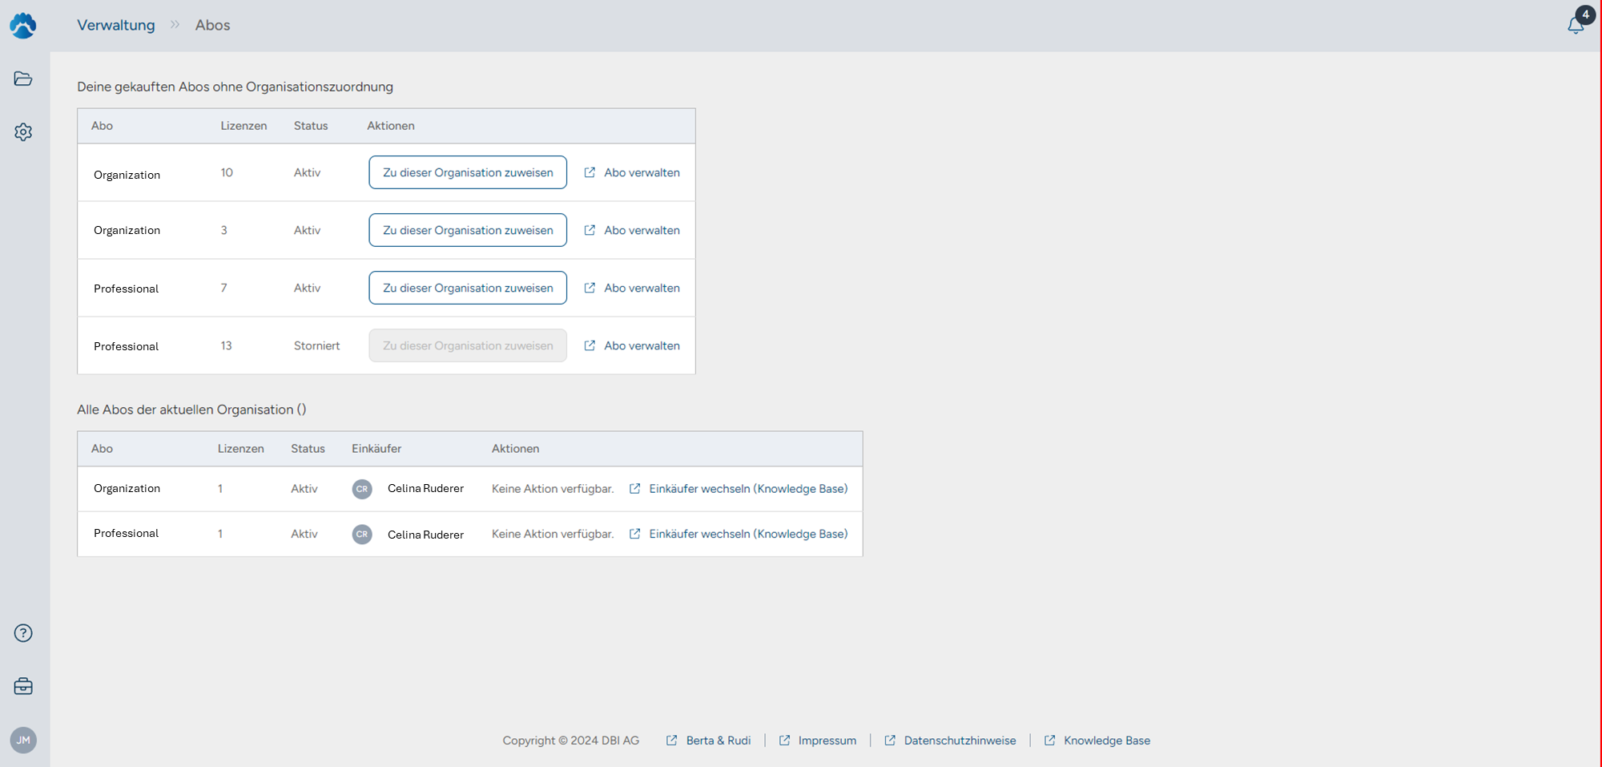The image size is (1602, 767).
Task: Open the folder icon in sidebar
Action: pyautogui.click(x=23, y=79)
